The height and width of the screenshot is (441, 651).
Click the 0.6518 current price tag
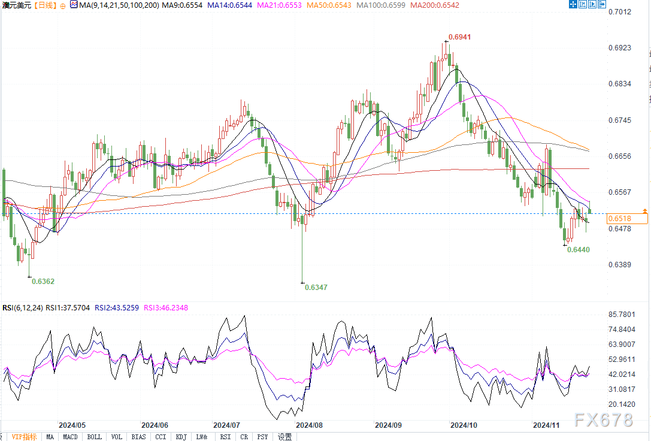(x=624, y=219)
